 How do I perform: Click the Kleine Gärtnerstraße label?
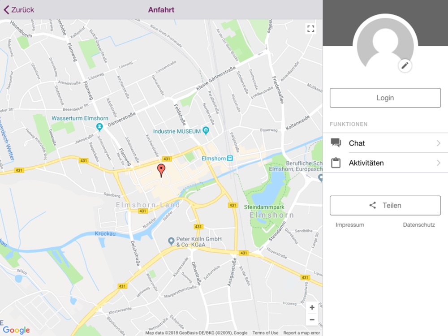click(216, 78)
